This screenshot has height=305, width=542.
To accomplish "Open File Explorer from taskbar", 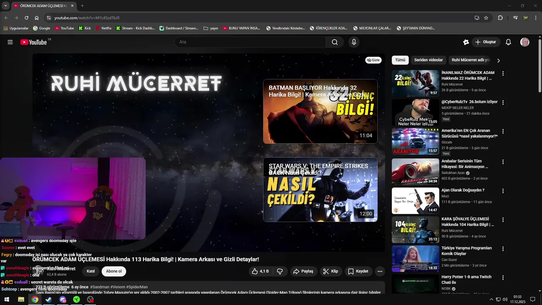I will [x=21, y=299].
